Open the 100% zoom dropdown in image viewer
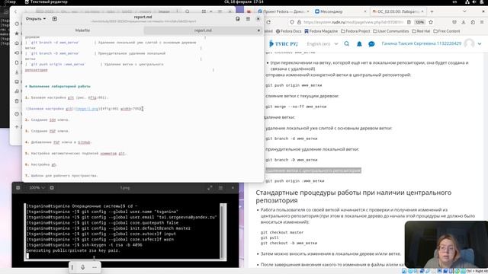 coord(37,188)
